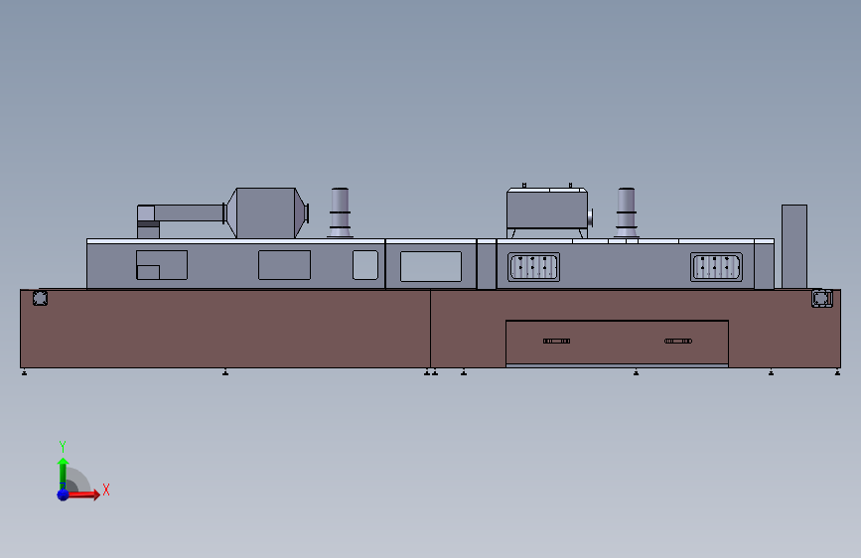Viewport: 861px width, 558px height.
Task: Select the small rounded window next to the middle section
Action: pos(365,265)
